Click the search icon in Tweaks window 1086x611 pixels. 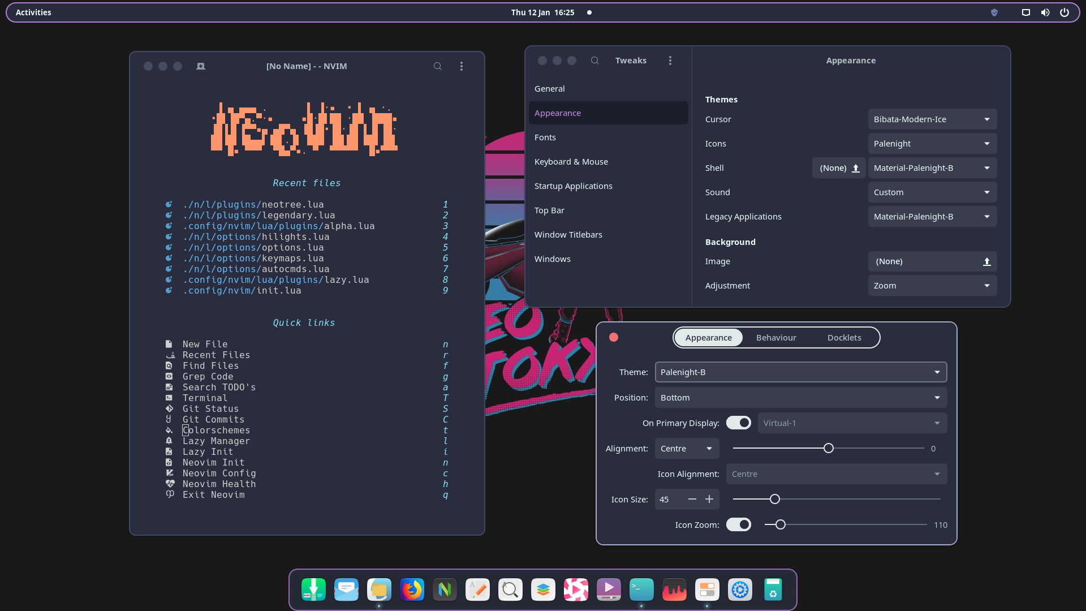(x=595, y=61)
